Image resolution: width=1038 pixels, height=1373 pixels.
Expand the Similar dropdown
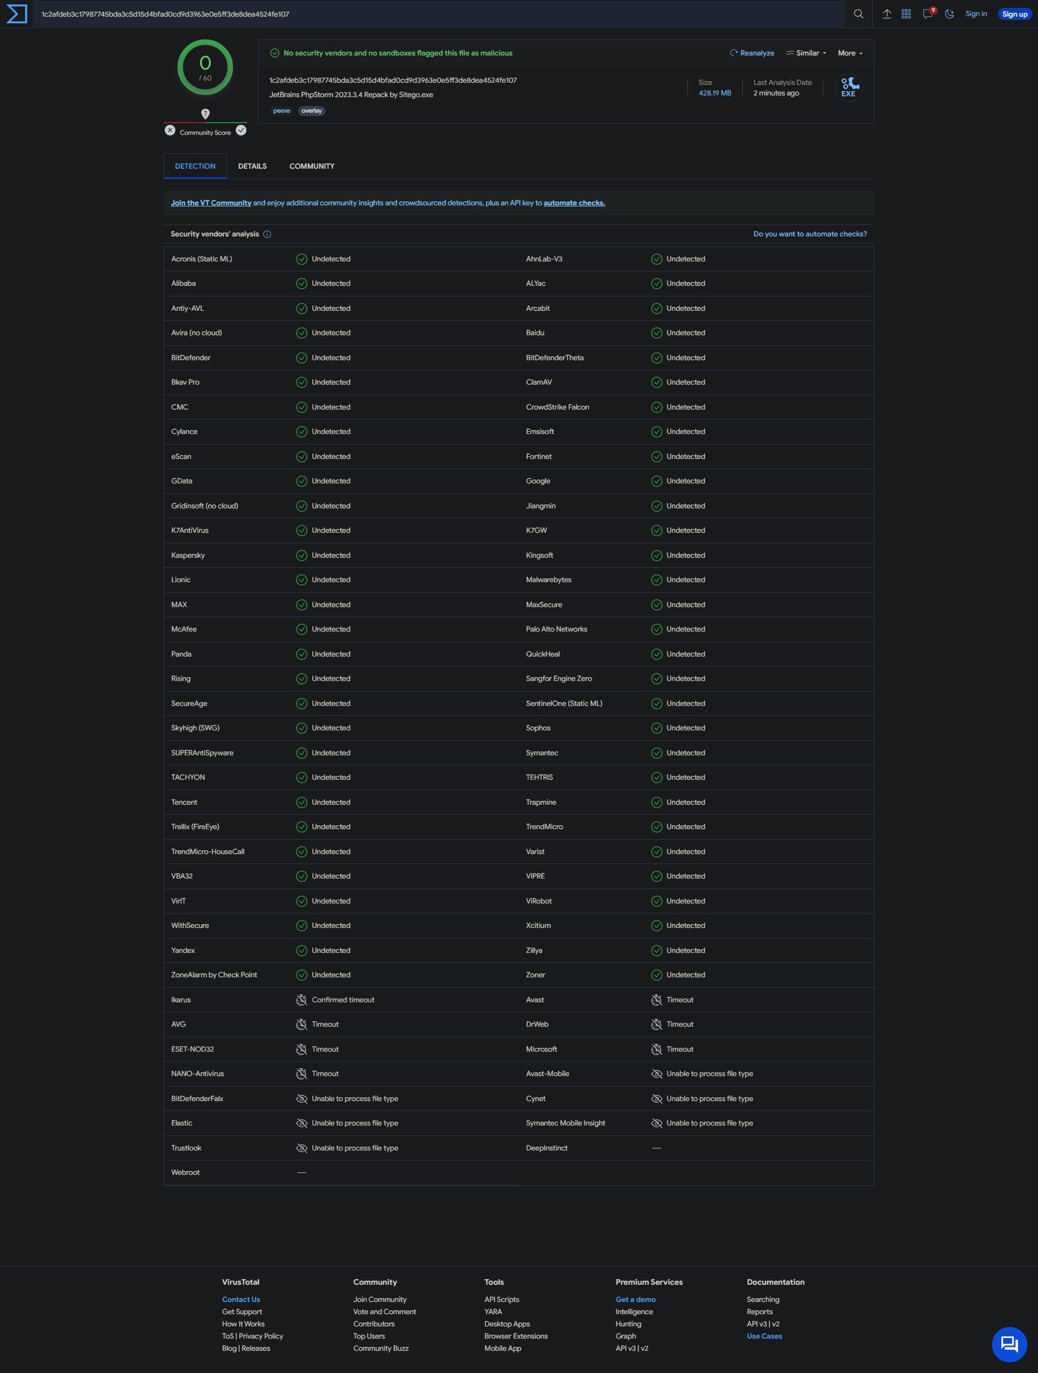[x=806, y=53]
